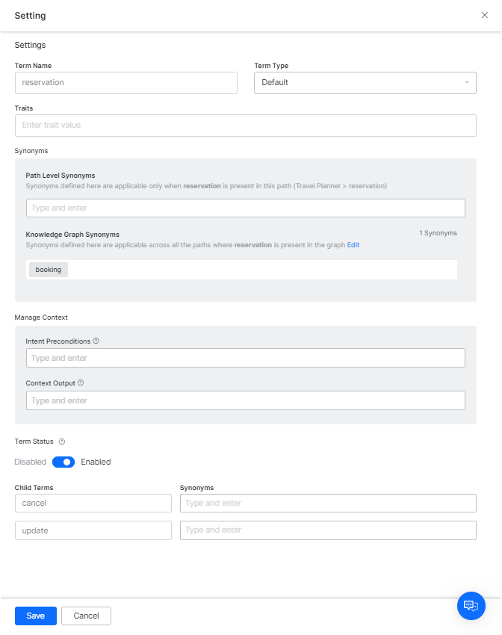This screenshot has width=502, height=635.
Task: Click the Intent Preconditions input field
Action: pyautogui.click(x=245, y=358)
